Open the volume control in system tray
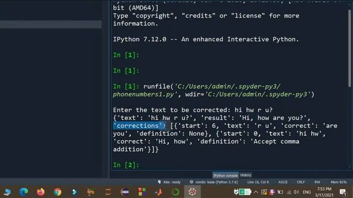This screenshot has height=198, width=353. 296,192
